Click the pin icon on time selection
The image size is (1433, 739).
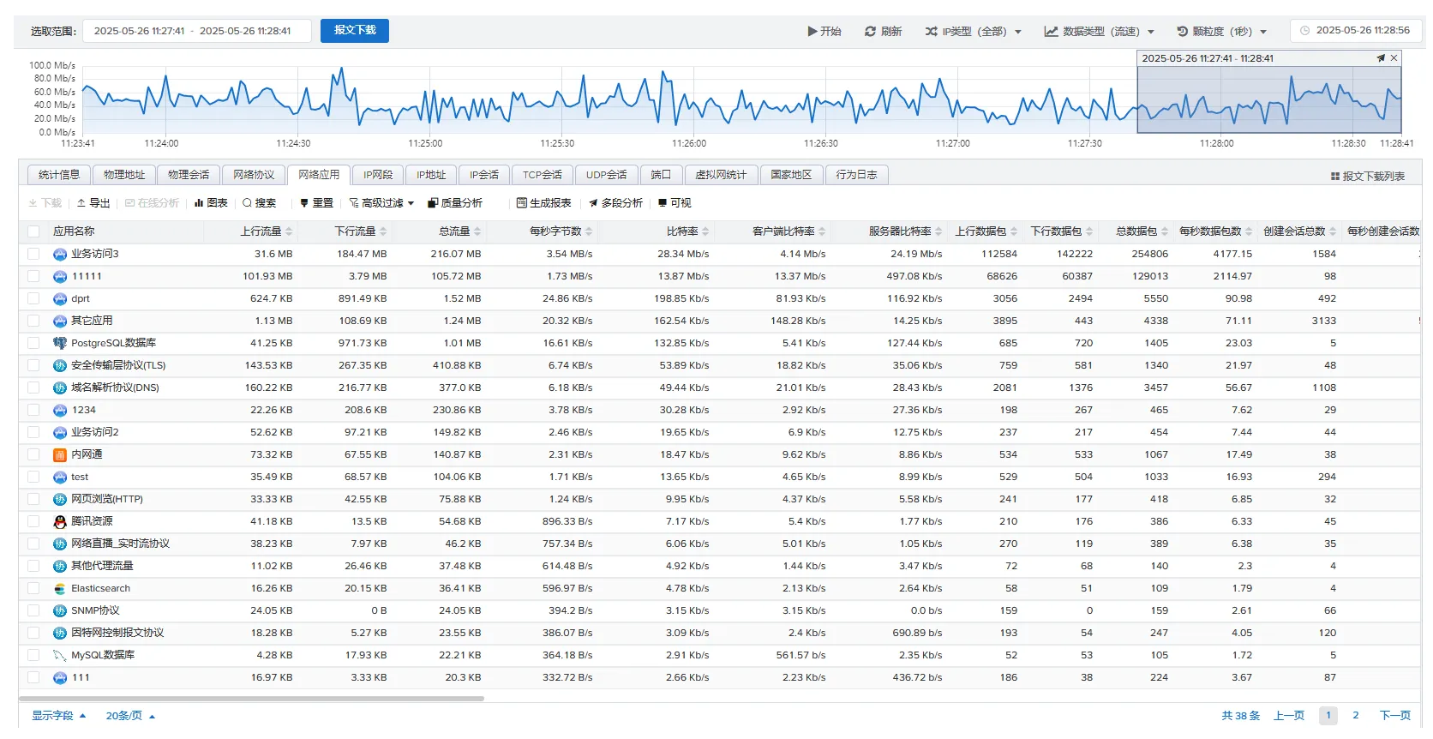coord(1381,58)
